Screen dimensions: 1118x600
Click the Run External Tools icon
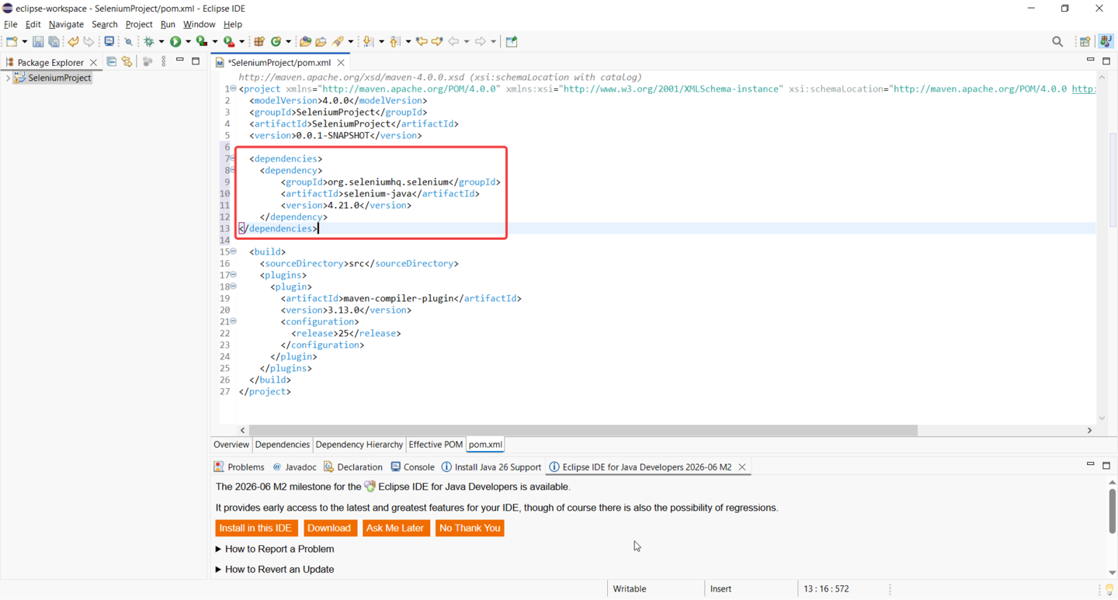pos(228,41)
